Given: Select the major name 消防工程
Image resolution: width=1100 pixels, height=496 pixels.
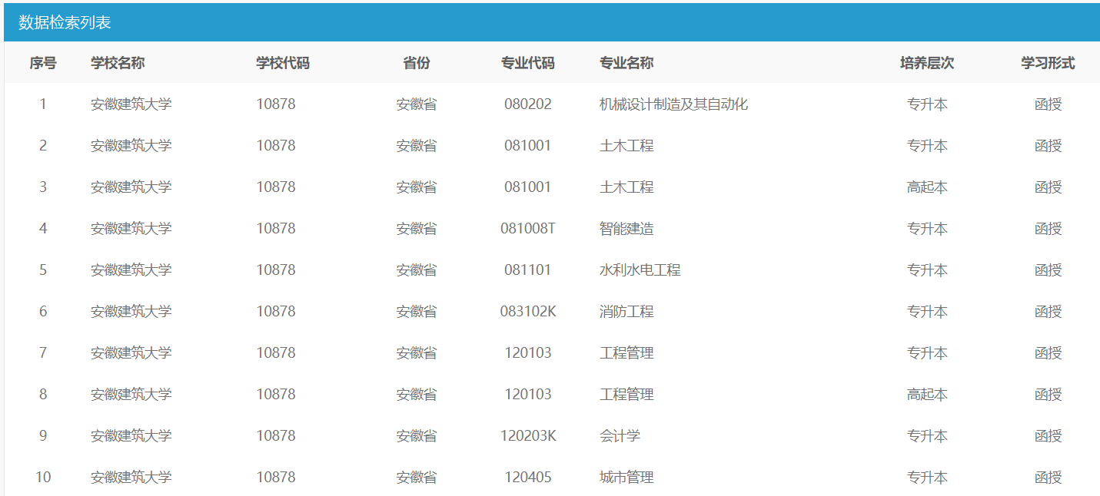Looking at the screenshot, I should [626, 311].
